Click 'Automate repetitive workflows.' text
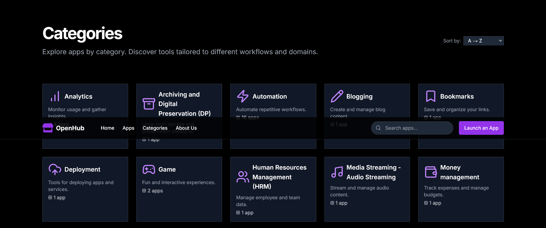The width and height of the screenshot is (546, 228). click(271, 109)
